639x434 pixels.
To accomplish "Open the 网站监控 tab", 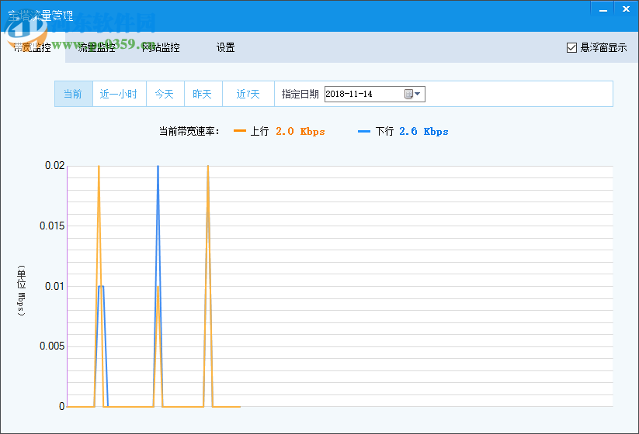I will click(x=161, y=47).
